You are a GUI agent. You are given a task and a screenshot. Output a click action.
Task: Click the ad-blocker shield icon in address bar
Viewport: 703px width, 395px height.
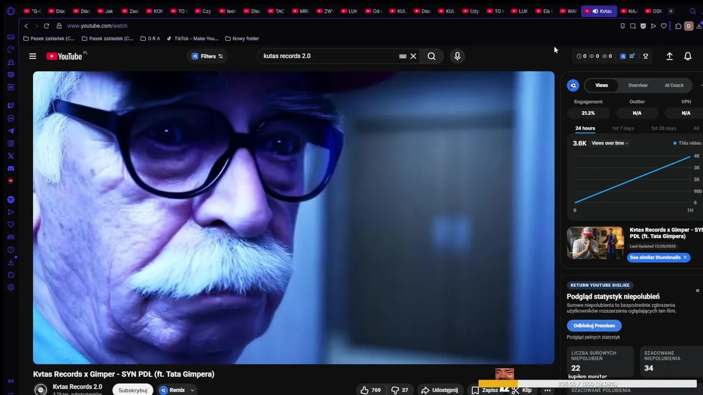[x=643, y=26]
